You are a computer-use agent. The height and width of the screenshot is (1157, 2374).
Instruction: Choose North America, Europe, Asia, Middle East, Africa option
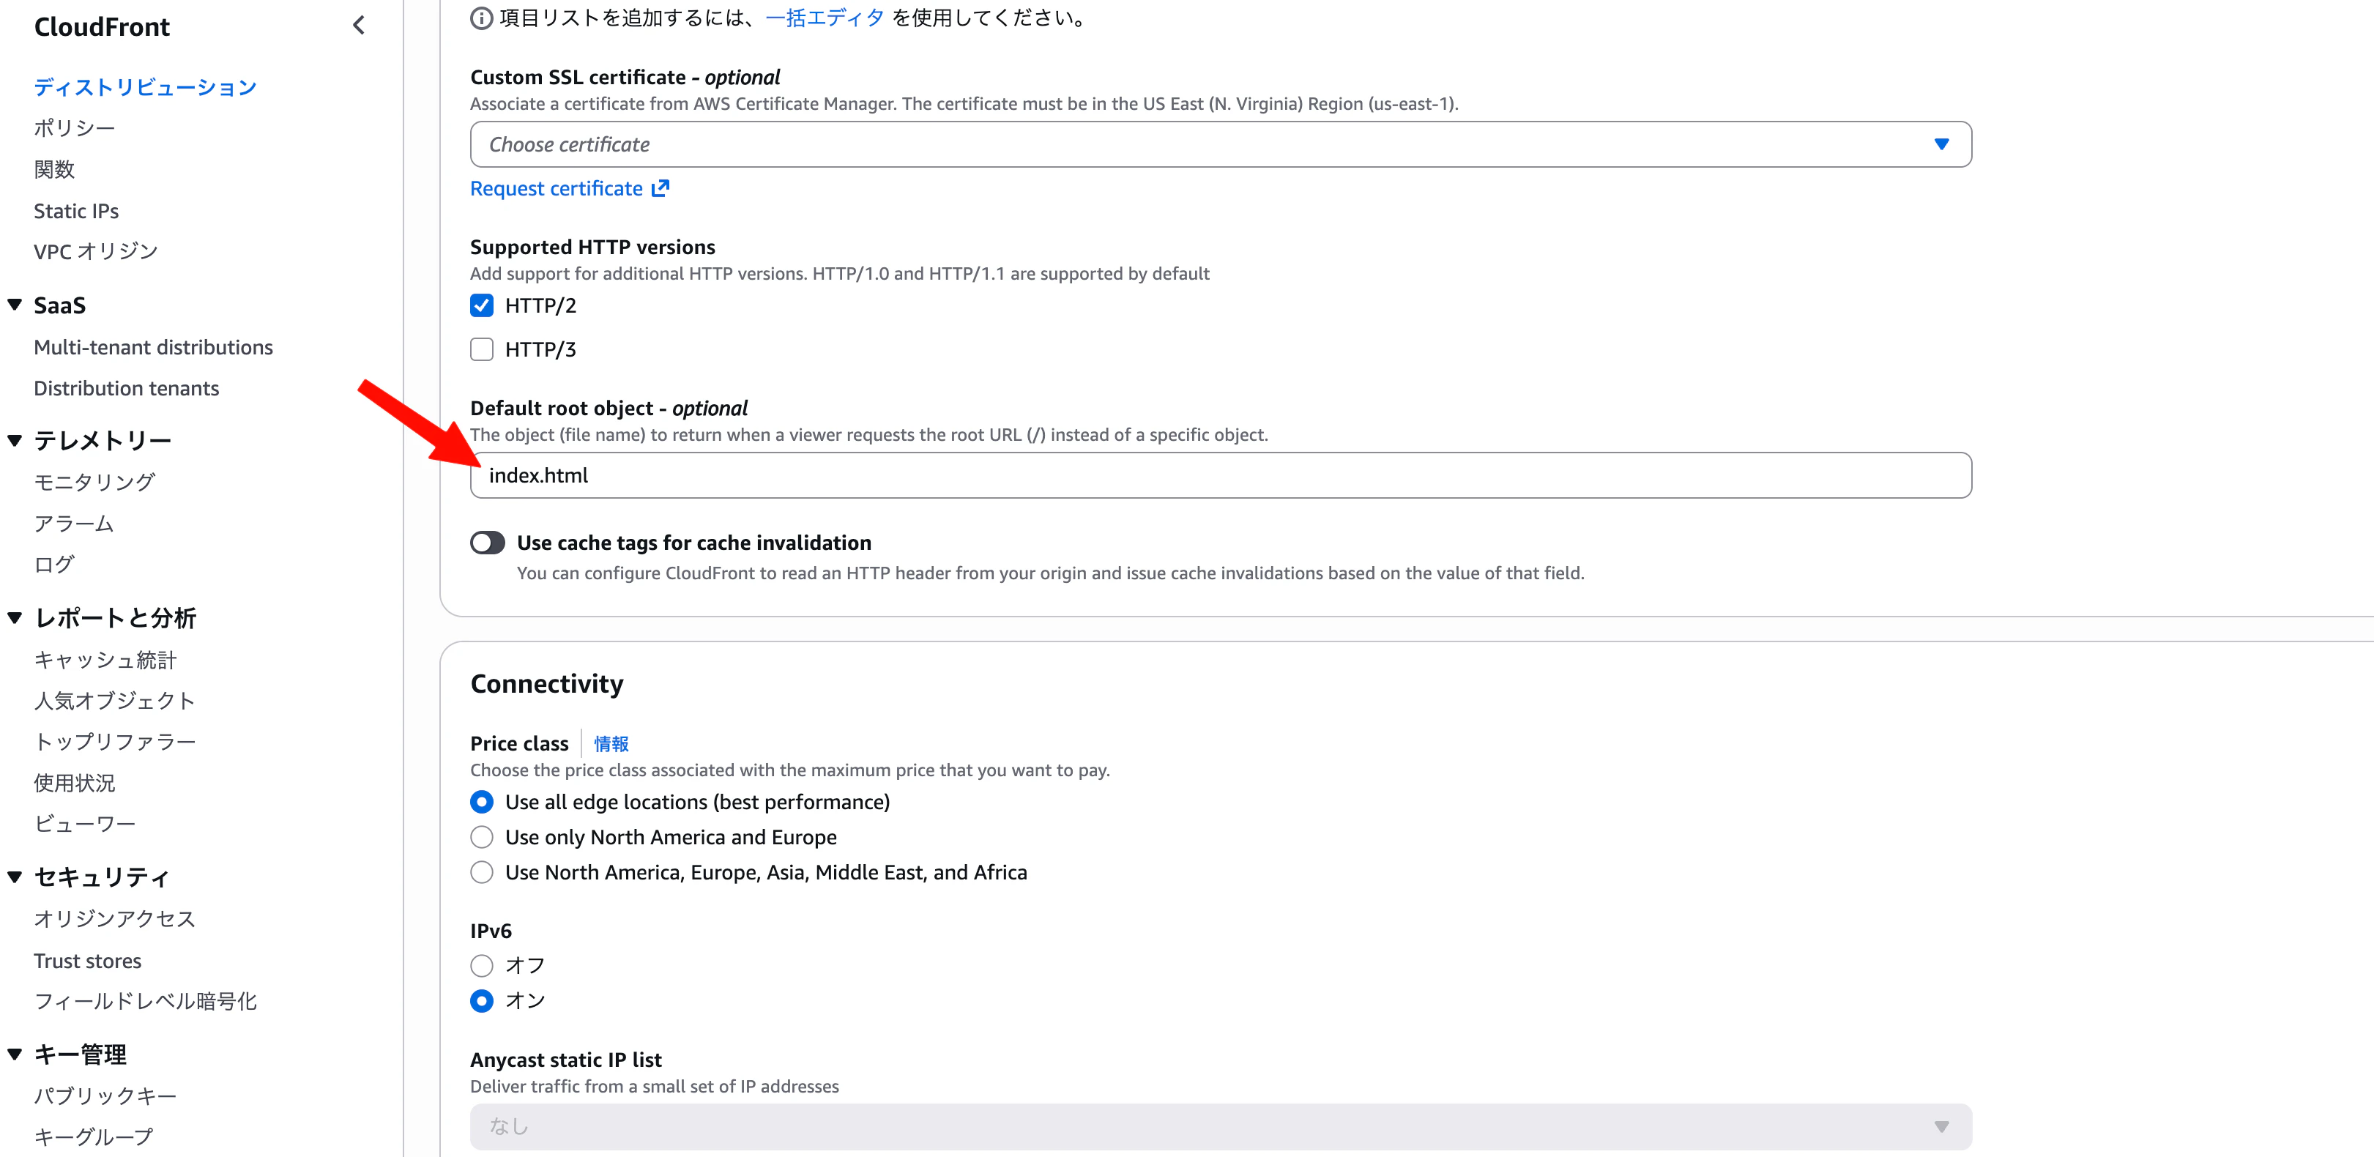click(x=482, y=872)
